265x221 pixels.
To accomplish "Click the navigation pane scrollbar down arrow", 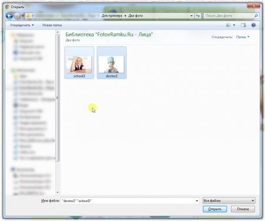I will (x=58, y=192).
